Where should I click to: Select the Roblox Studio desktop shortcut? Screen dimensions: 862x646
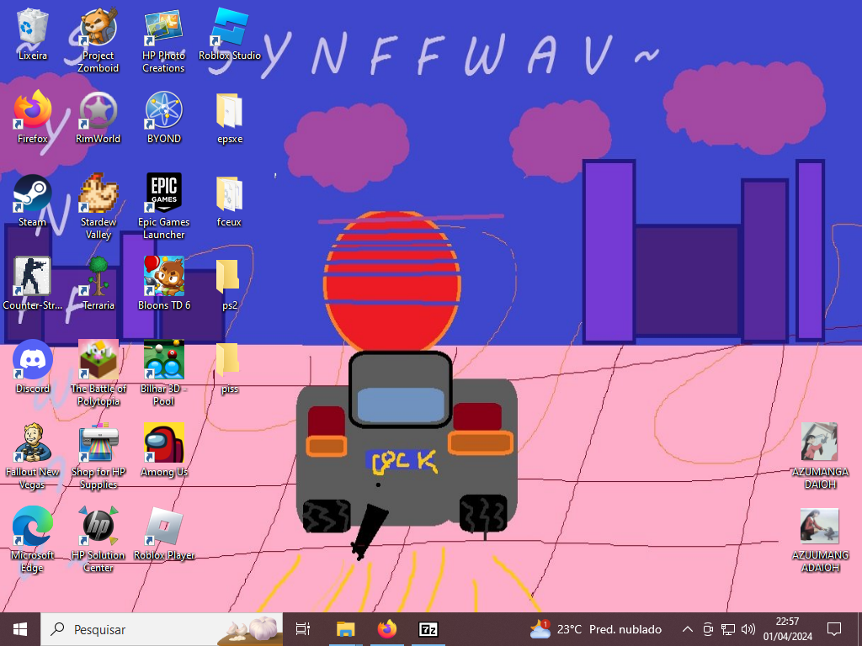(229, 34)
